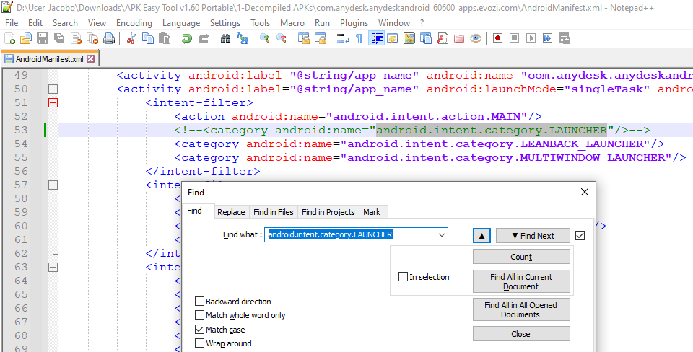
Task: Undo the last change with green arrow
Action: [186, 38]
